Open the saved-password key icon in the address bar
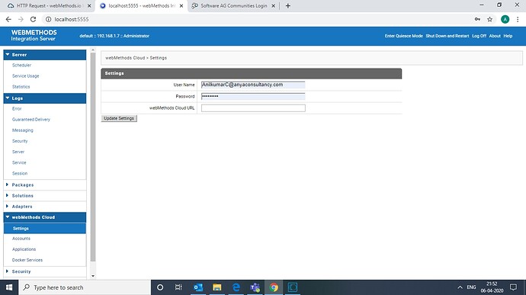526x295 pixels. coord(477,20)
